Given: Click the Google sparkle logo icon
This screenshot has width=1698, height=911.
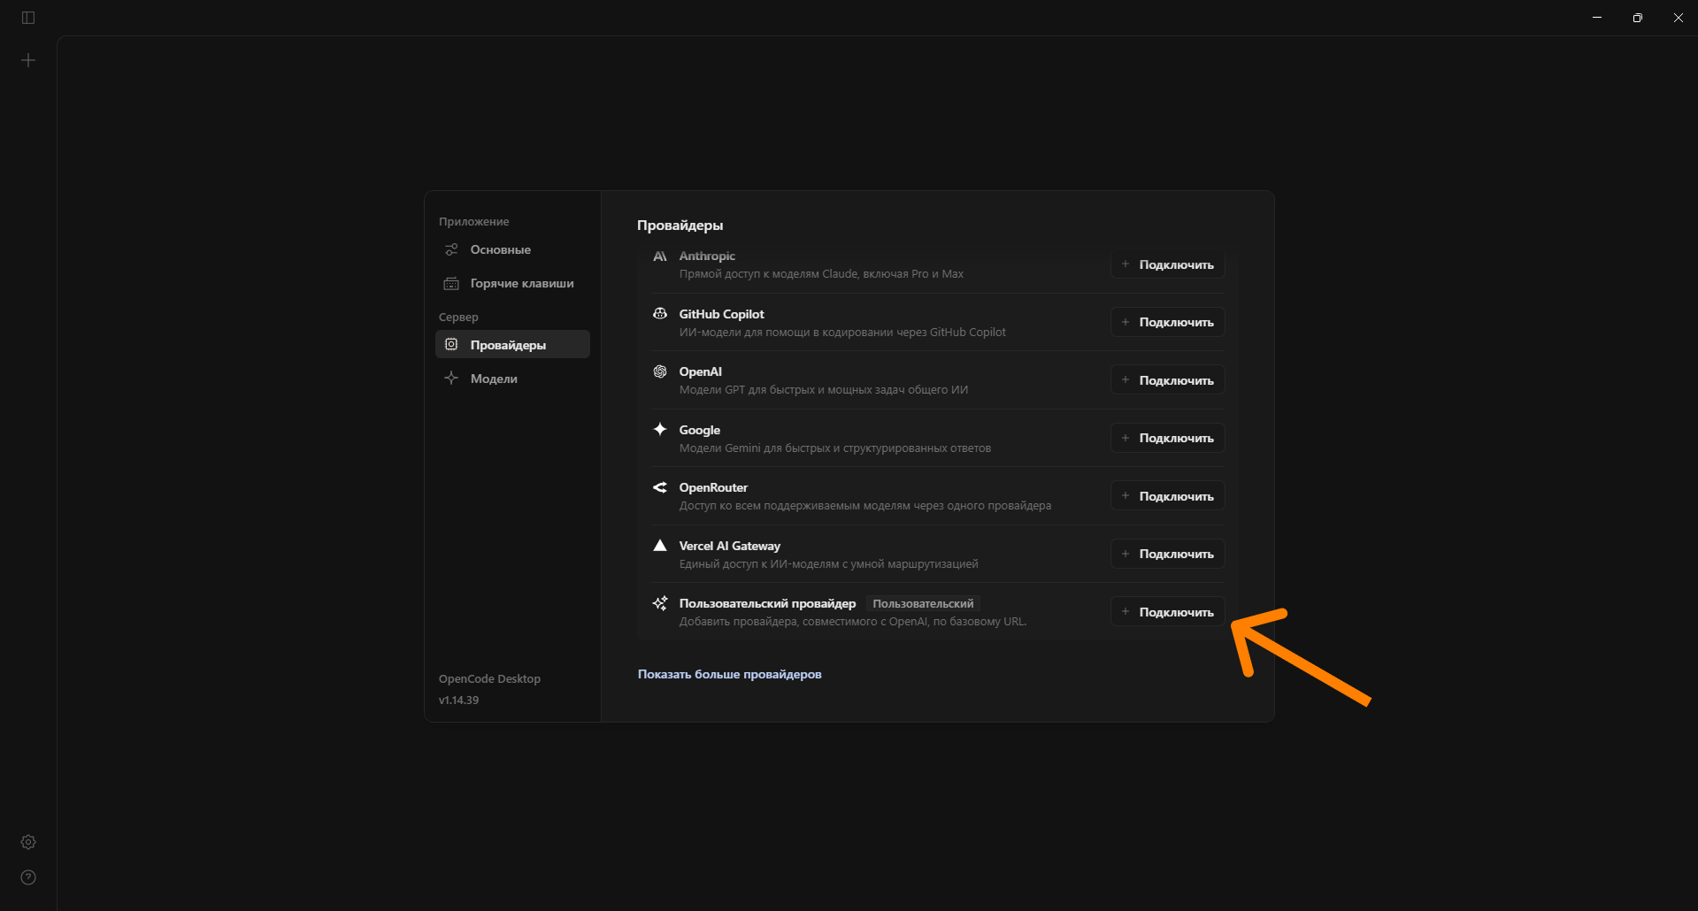Looking at the screenshot, I should click(660, 429).
